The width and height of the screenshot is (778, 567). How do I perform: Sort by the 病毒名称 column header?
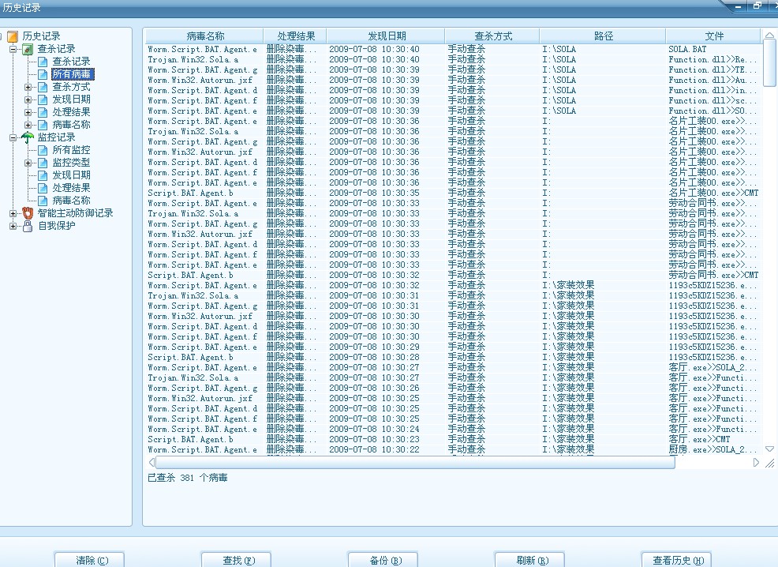(204, 36)
